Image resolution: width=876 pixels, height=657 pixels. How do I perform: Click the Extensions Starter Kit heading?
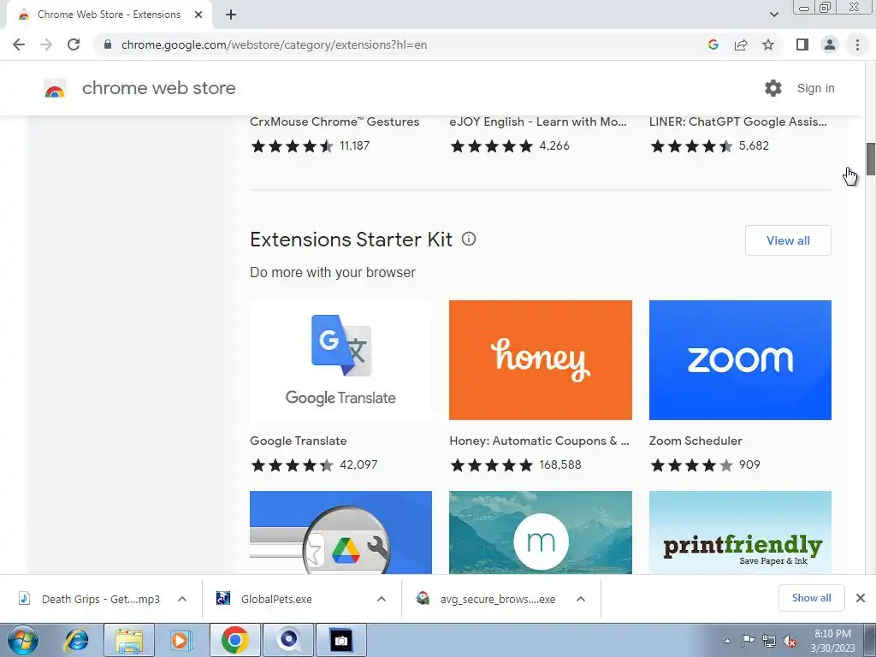pyautogui.click(x=351, y=240)
